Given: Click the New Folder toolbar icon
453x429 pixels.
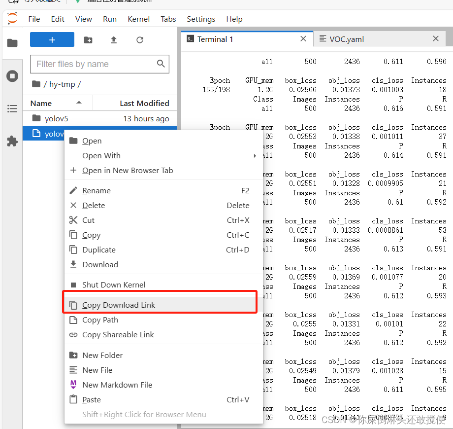Looking at the screenshot, I should [x=88, y=40].
